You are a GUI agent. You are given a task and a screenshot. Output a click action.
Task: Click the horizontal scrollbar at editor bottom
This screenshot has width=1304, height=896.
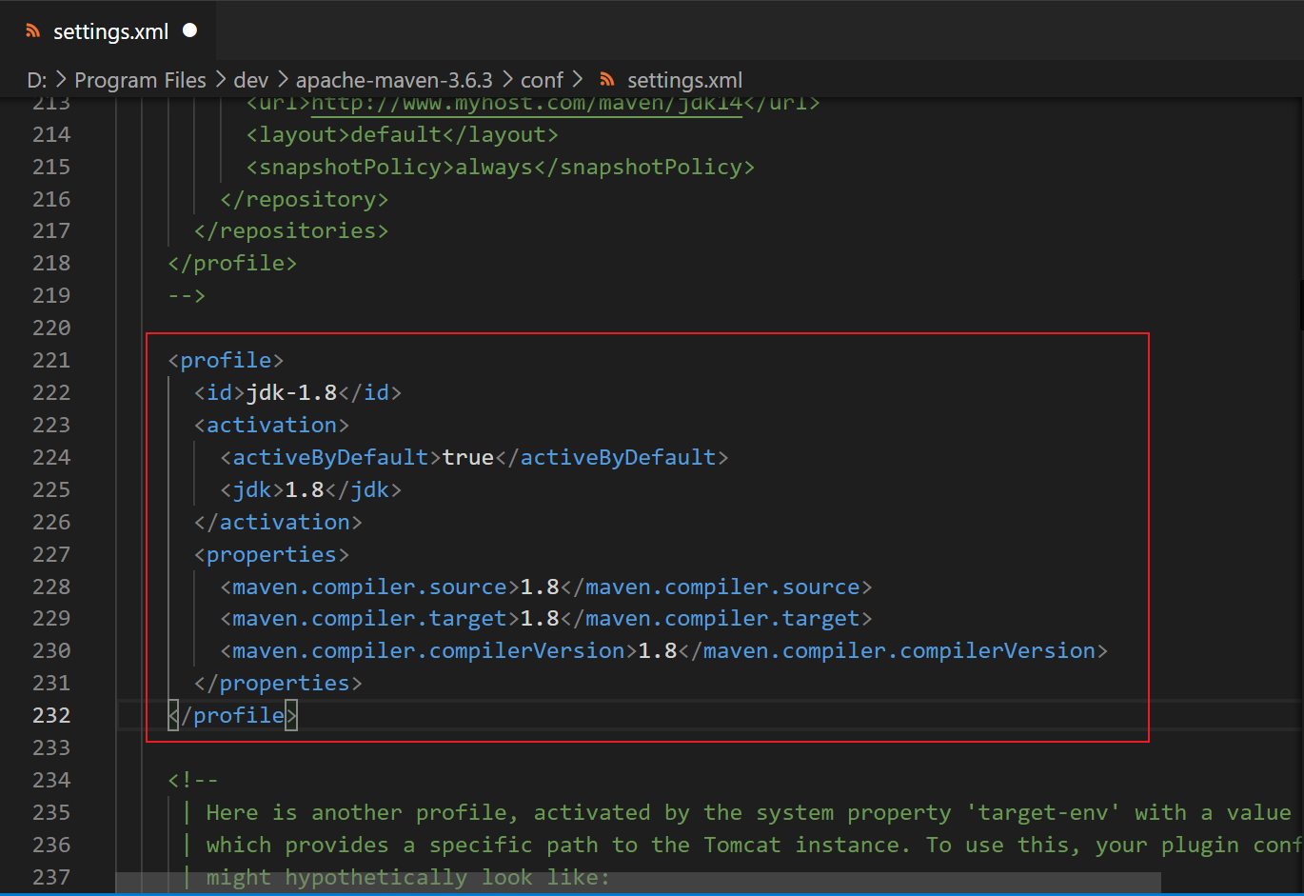pyautogui.click(x=638, y=883)
